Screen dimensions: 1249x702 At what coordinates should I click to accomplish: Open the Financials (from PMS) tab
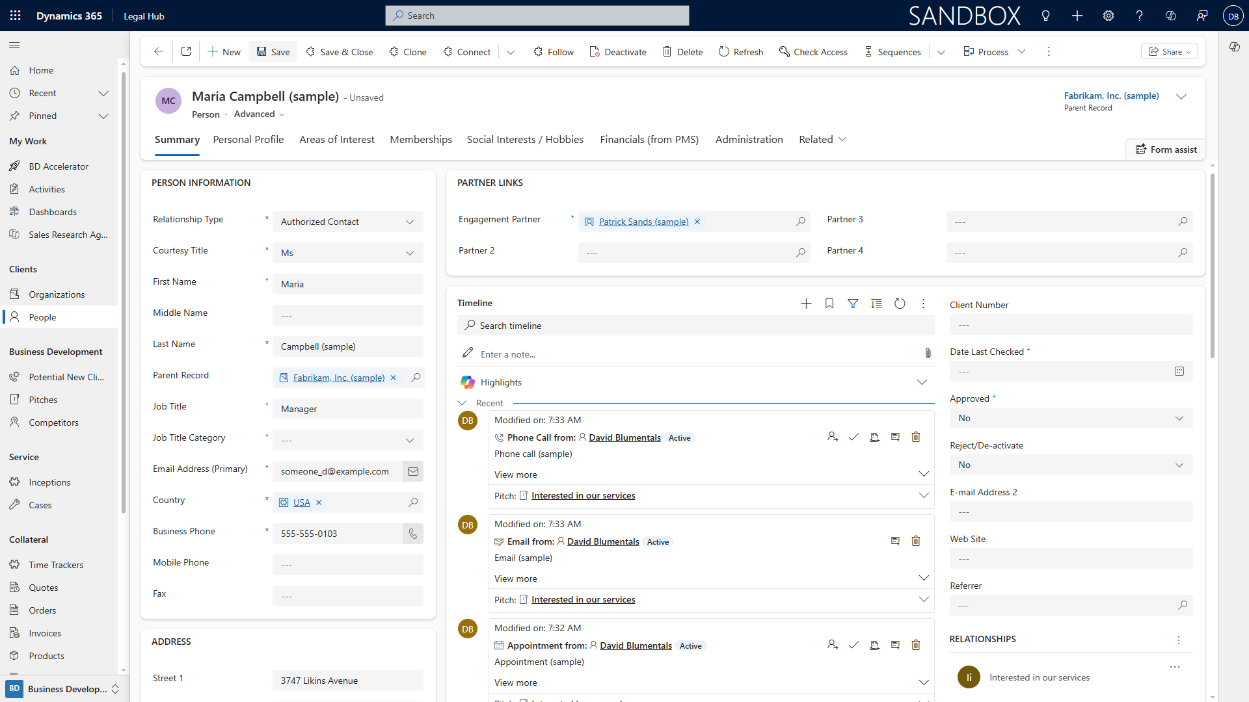649,140
